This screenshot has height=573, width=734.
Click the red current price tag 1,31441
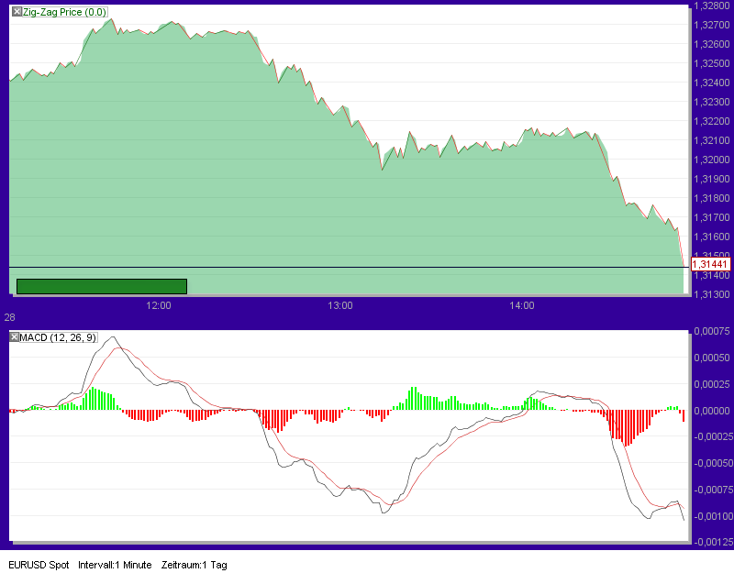pyautogui.click(x=710, y=263)
